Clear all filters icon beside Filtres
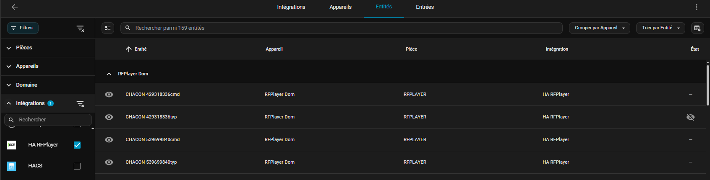The width and height of the screenshot is (710, 180). pyautogui.click(x=80, y=28)
